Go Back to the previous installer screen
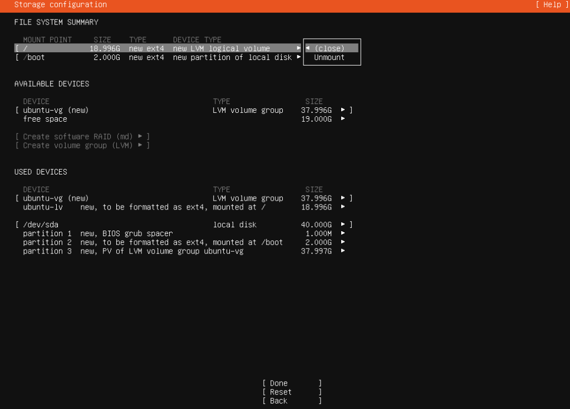 coord(277,401)
